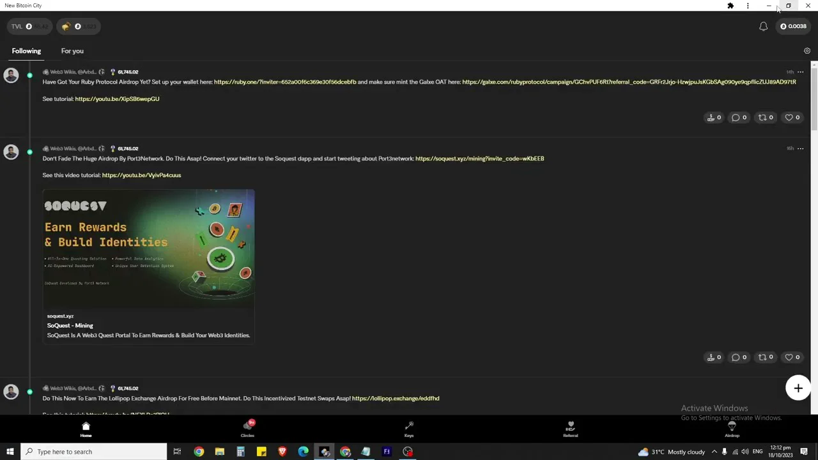Click the scrollbar up arrow
Screen dimensions: 818x460
point(814,65)
